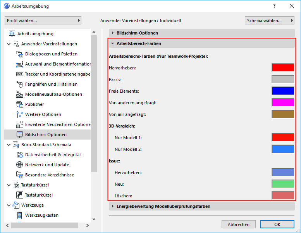Change the brown Von mir angefragt color
This screenshot has width=301, height=233.
click(x=283, y=114)
